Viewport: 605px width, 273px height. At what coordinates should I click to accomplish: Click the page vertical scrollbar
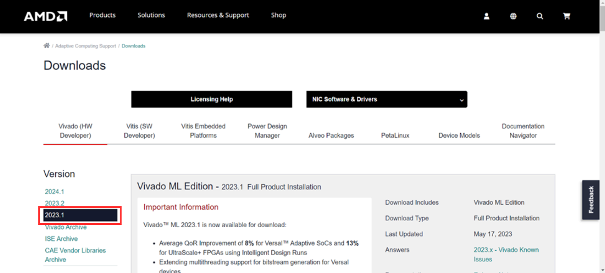[602, 144]
